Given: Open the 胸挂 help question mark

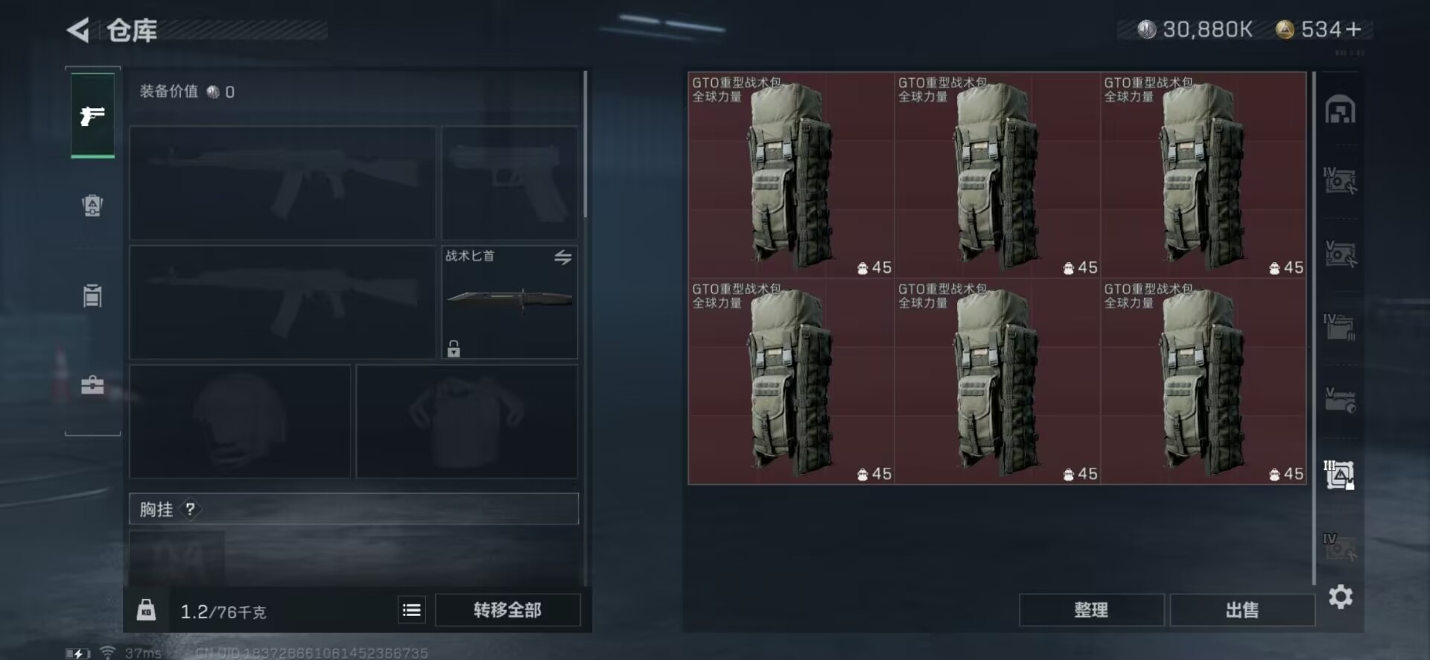Looking at the screenshot, I should (x=191, y=509).
